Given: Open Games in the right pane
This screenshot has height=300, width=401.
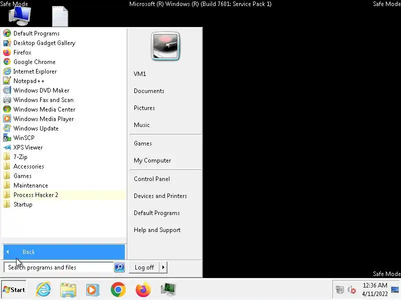Looking at the screenshot, I should click(x=143, y=143).
